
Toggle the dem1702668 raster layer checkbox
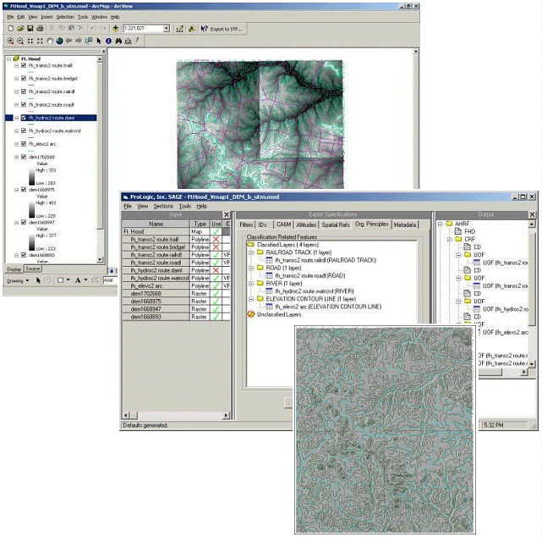pos(23,158)
